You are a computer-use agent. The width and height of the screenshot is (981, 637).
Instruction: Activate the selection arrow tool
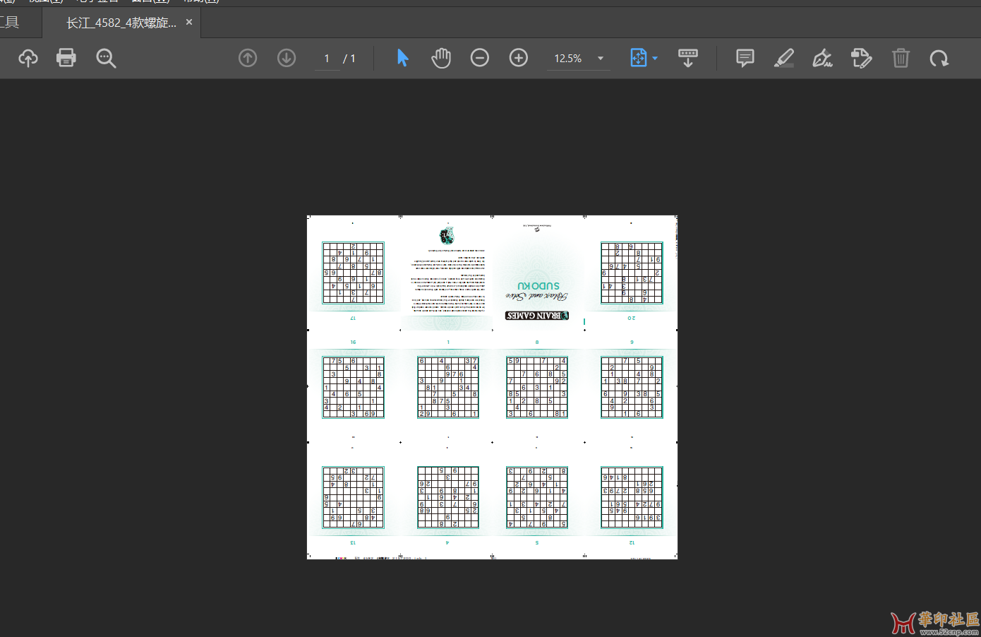402,58
